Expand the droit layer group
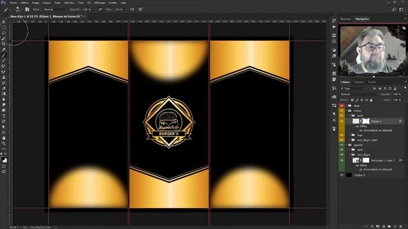This screenshot has width=408, height=229. tap(347, 106)
